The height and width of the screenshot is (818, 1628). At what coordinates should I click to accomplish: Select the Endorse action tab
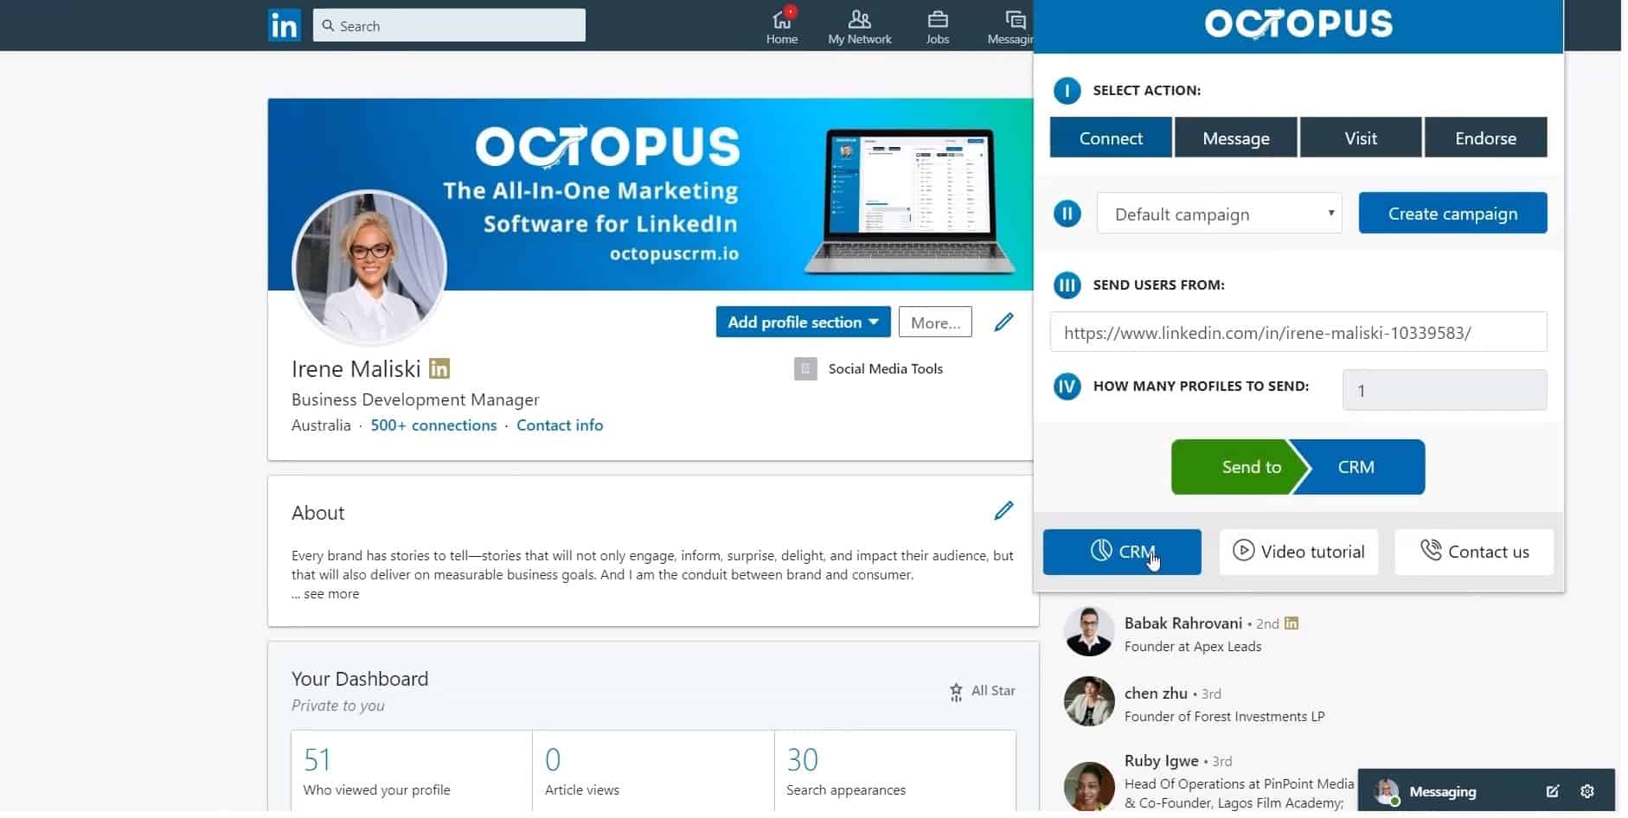coord(1486,138)
